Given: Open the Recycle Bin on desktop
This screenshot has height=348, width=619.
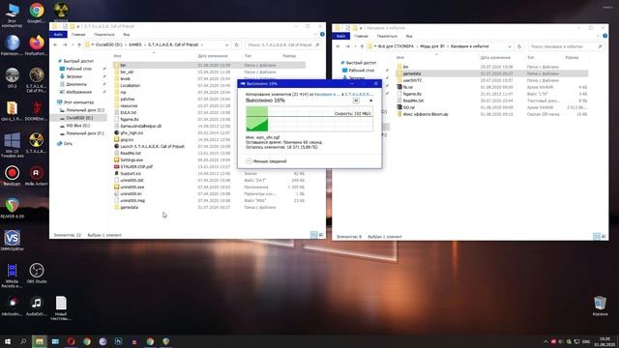Looking at the screenshot, I should click(x=600, y=306).
